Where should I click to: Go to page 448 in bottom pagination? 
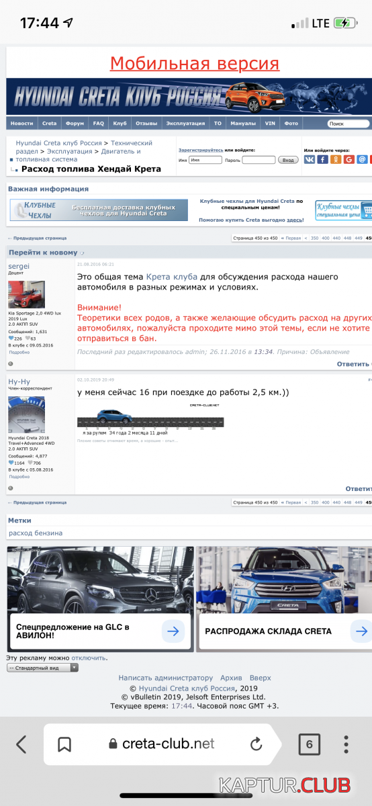(x=348, y=502)
